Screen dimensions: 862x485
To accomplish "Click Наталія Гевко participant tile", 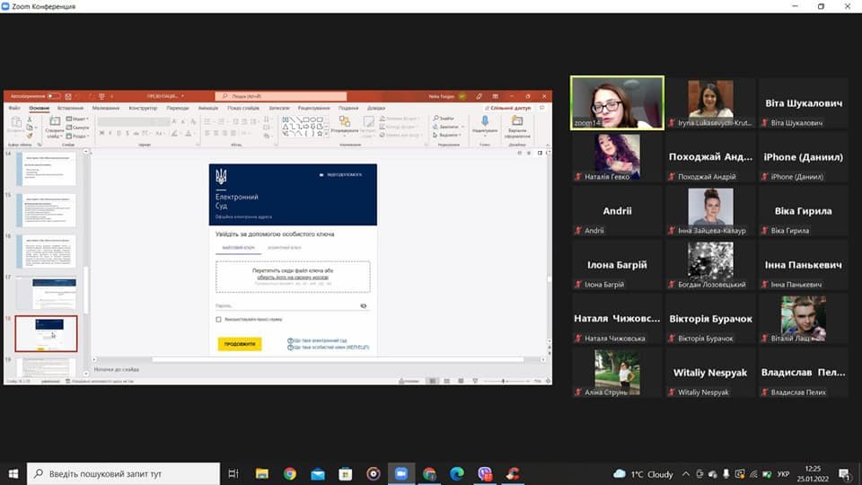I will pos(617,156).
